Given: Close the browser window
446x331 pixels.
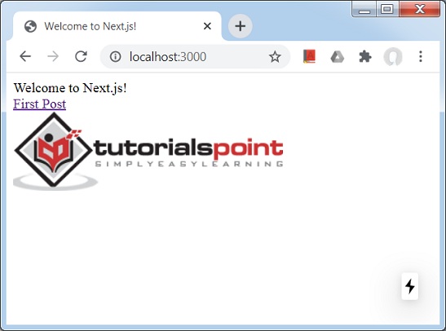Looking at the screenshot, I should click(420, 9).
